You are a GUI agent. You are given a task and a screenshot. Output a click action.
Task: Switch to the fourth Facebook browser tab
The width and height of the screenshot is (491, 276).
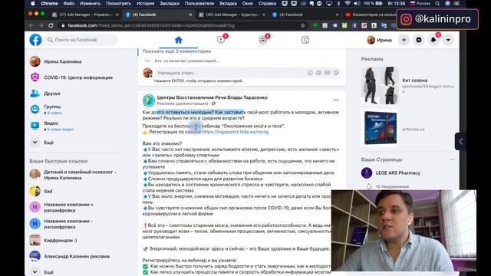pyautogui.click(x=305, y=15)
